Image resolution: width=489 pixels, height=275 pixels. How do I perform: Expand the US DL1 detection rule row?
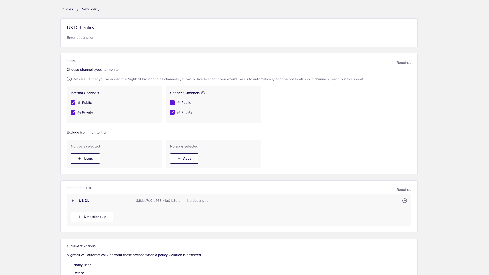(73, 201)
